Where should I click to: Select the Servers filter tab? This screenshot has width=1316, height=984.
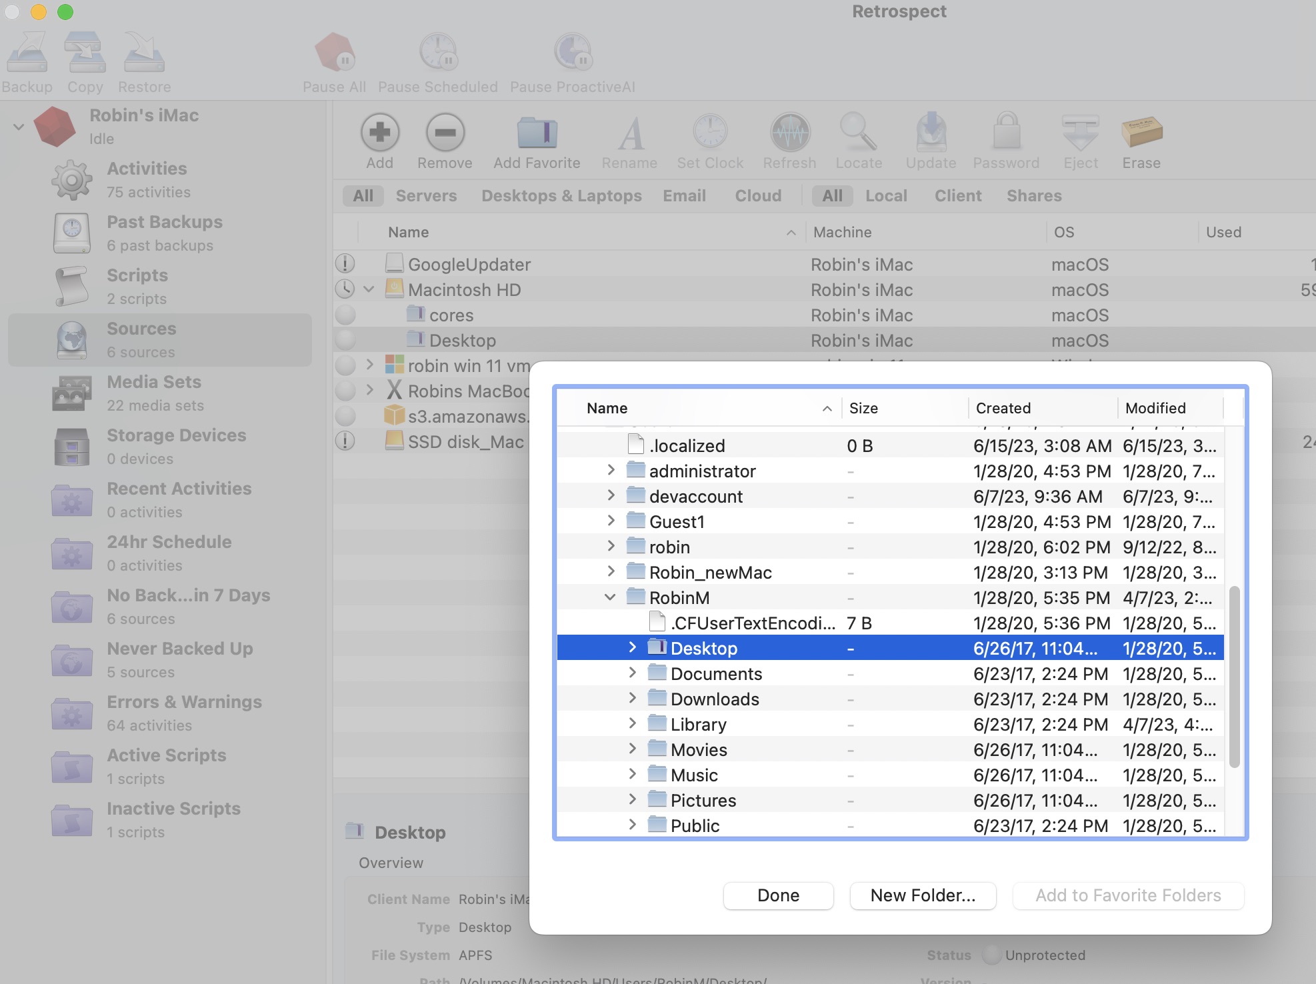click(x=426, y=195)
